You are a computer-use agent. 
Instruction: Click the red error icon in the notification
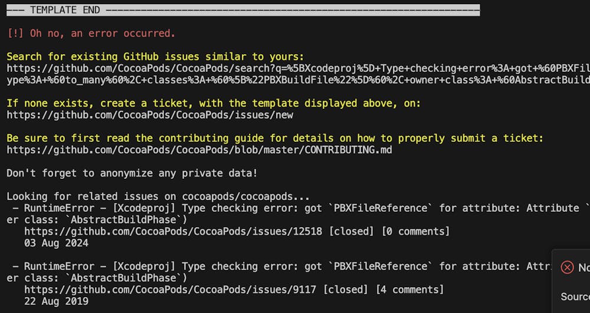tap(567, 267)
